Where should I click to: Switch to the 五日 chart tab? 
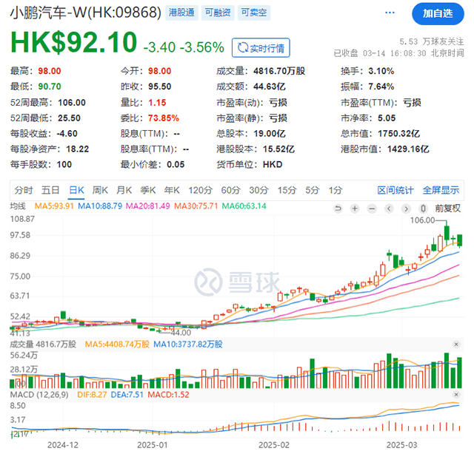click(x=50, y=191)
